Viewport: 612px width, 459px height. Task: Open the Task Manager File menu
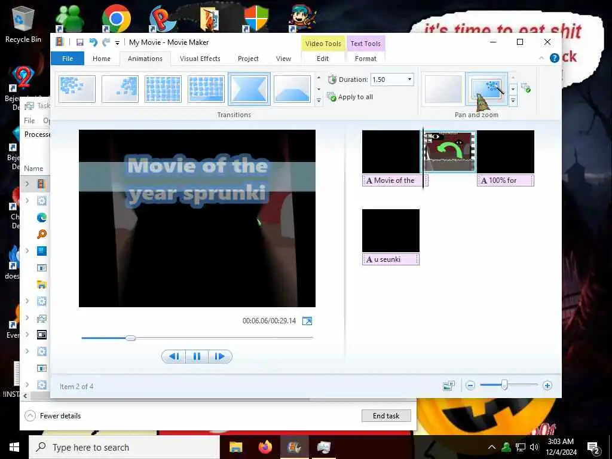pyautogui.click(x=29, y=121)
